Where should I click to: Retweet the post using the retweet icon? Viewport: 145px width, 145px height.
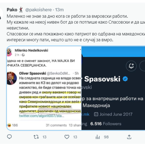(36, 137)
